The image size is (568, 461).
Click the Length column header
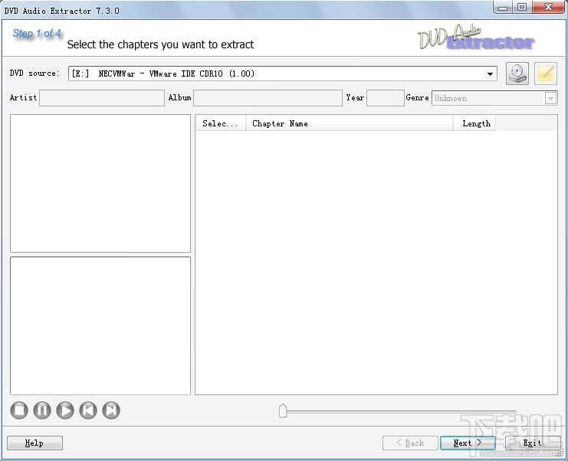[474, 123]
